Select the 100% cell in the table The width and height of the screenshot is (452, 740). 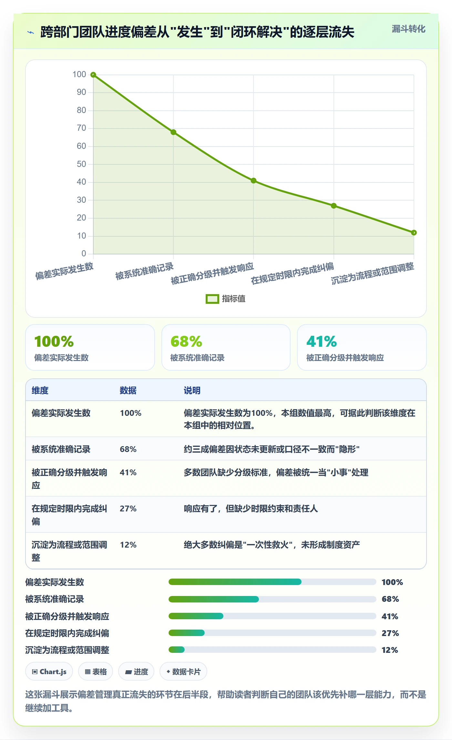coord(131,413)
